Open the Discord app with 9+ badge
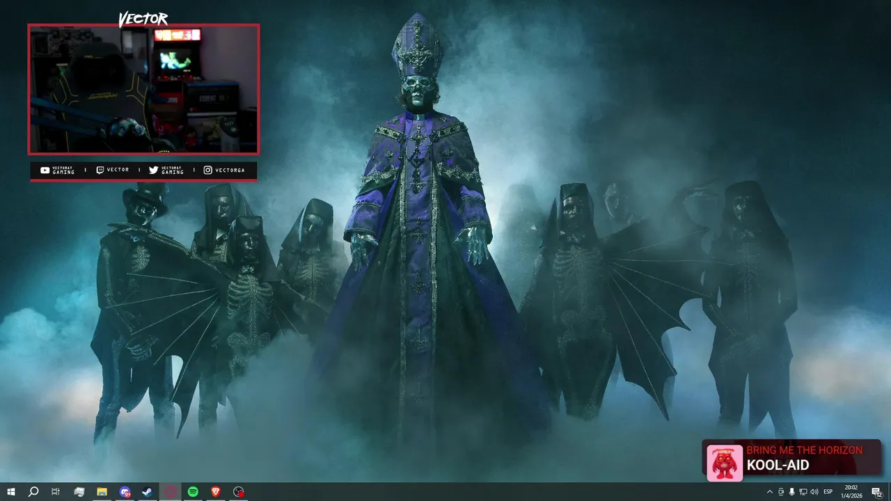 click(x=125, y=492)
